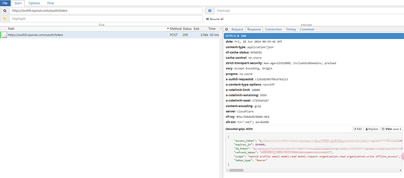The height and width of the screenshot is (178, 404).
Task: Open the File menu
Action: pyautogui.click(x=5, y=3)
